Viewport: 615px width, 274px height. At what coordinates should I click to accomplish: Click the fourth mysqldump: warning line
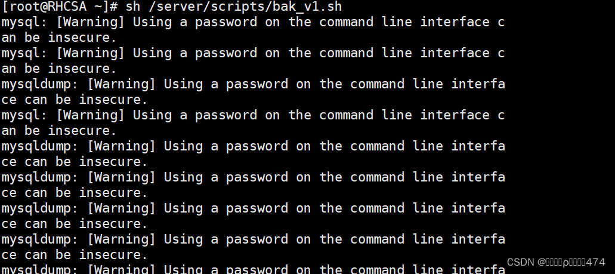(253, 208)
